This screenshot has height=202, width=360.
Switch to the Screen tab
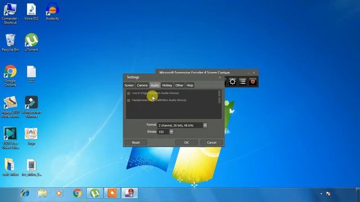[129, 85]
